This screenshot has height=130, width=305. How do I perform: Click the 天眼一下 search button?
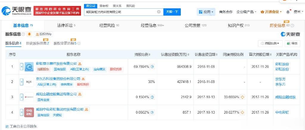coord(172,12)
